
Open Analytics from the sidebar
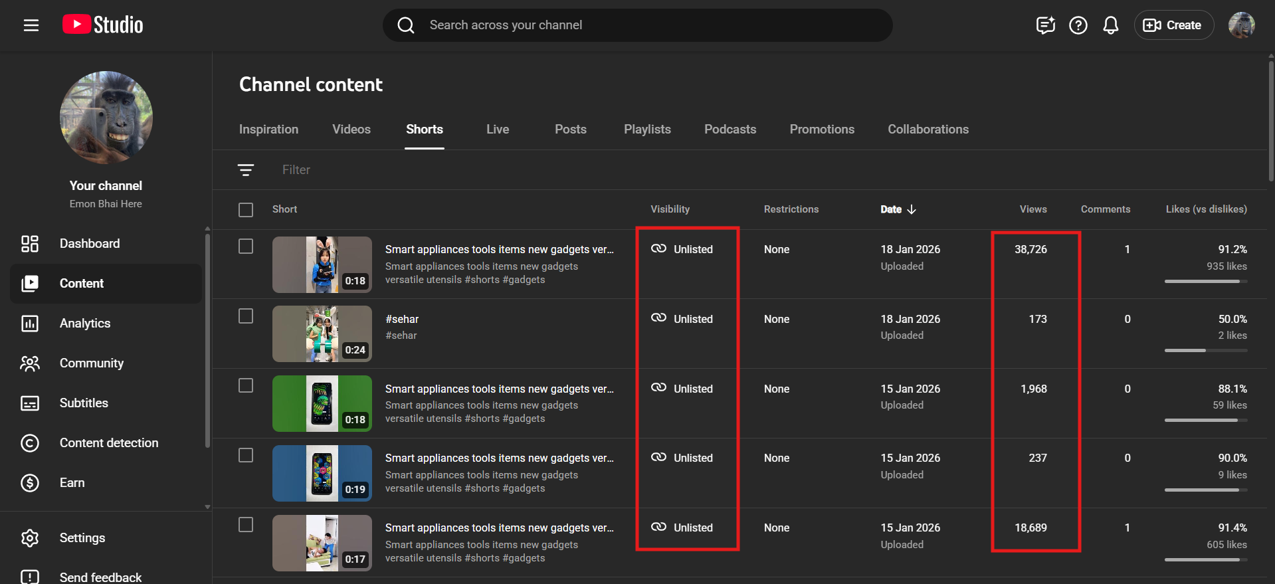pos(85,324)
